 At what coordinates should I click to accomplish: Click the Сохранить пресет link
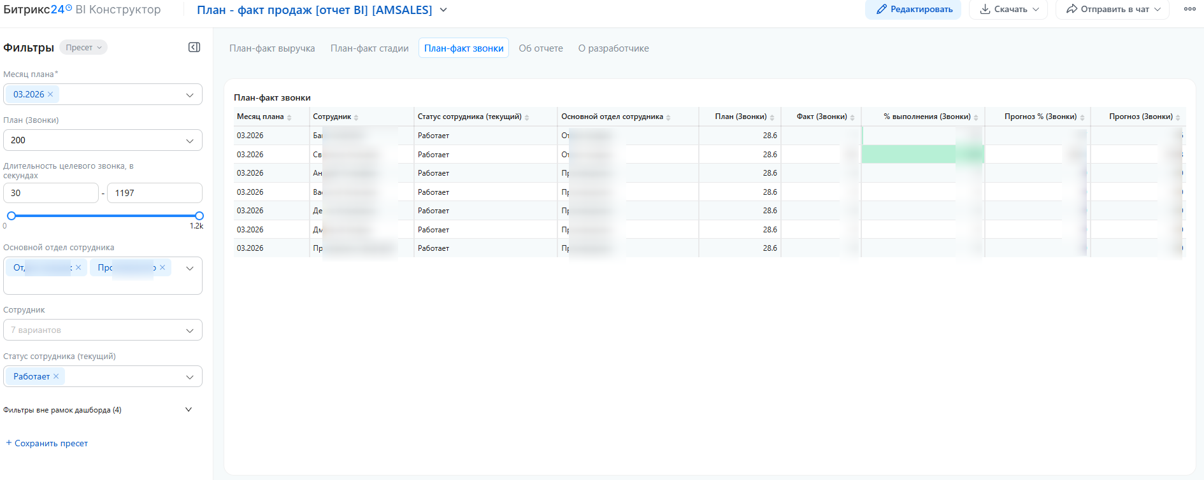pyautogui.click(x=51, y=443)
